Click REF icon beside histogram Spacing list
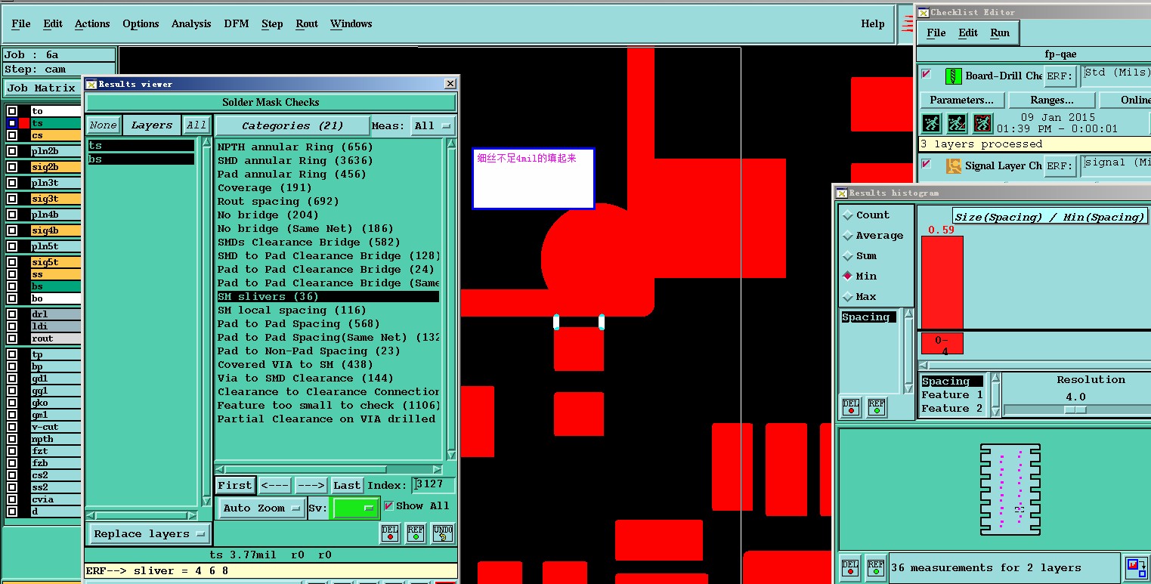Image resolution: width=1151 pixels, height=584 pixels. click(x=876, y=407)
